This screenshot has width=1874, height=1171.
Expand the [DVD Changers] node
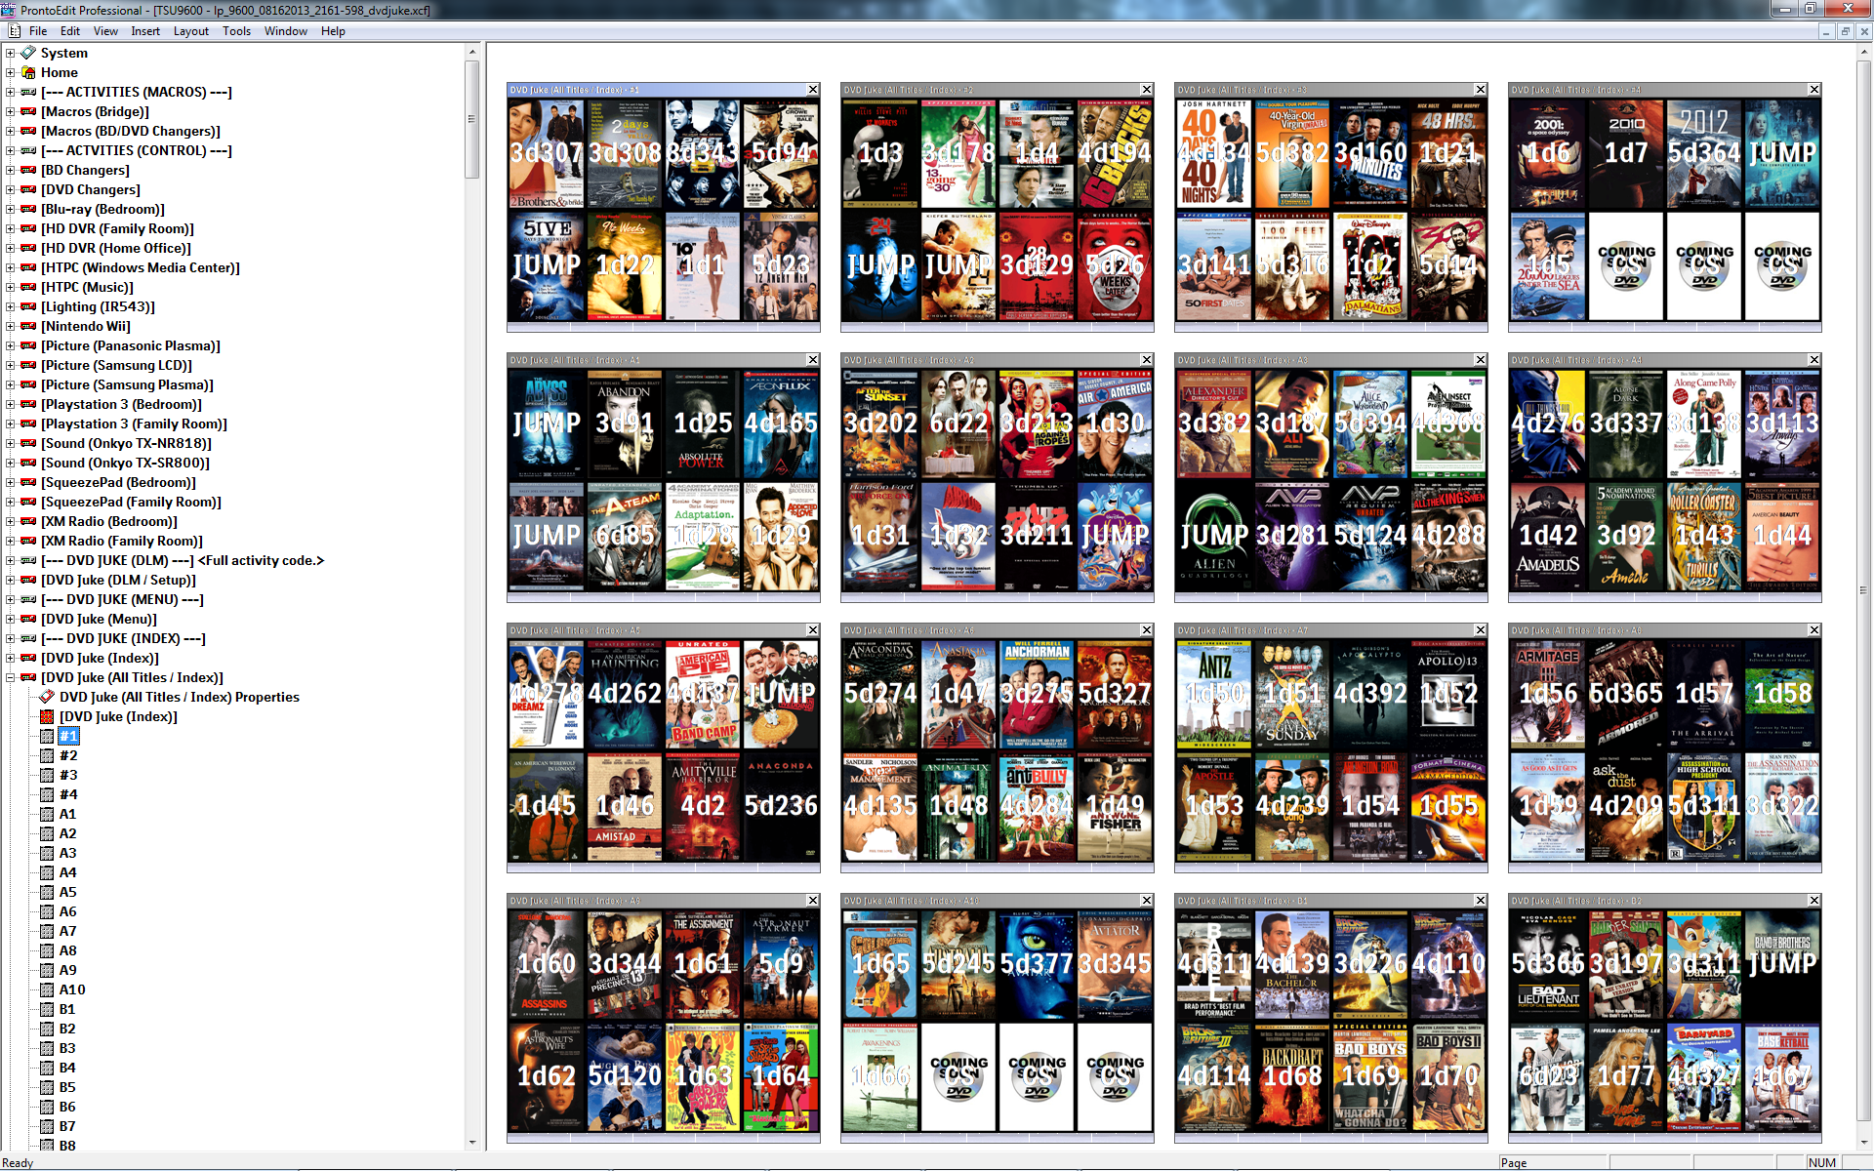(x=10, y=189)
